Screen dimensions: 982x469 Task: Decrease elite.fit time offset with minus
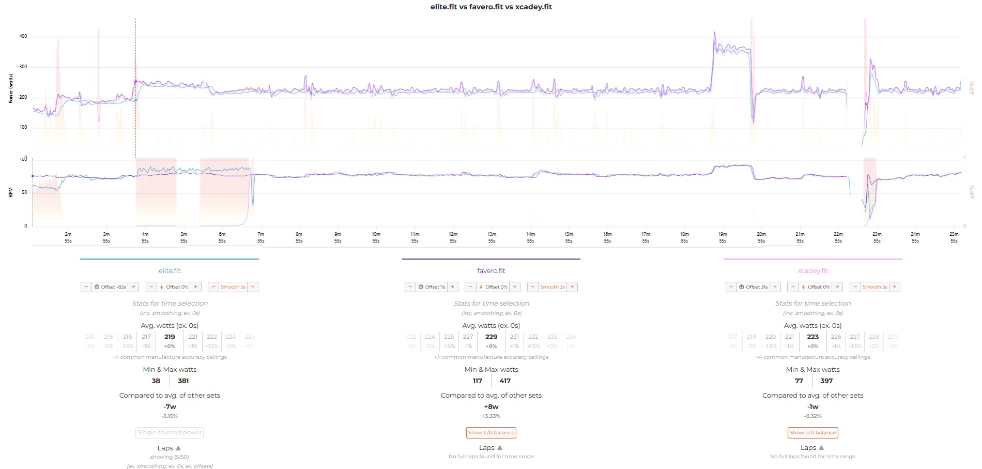coord(86,287)
